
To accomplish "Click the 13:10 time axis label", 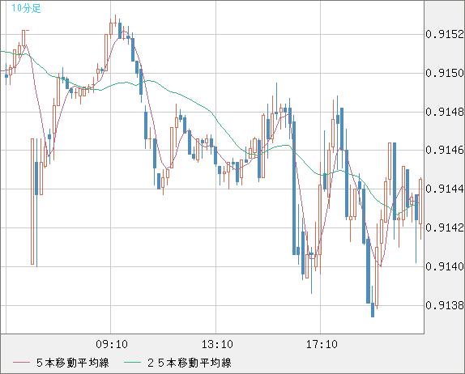I will (217, 344).
